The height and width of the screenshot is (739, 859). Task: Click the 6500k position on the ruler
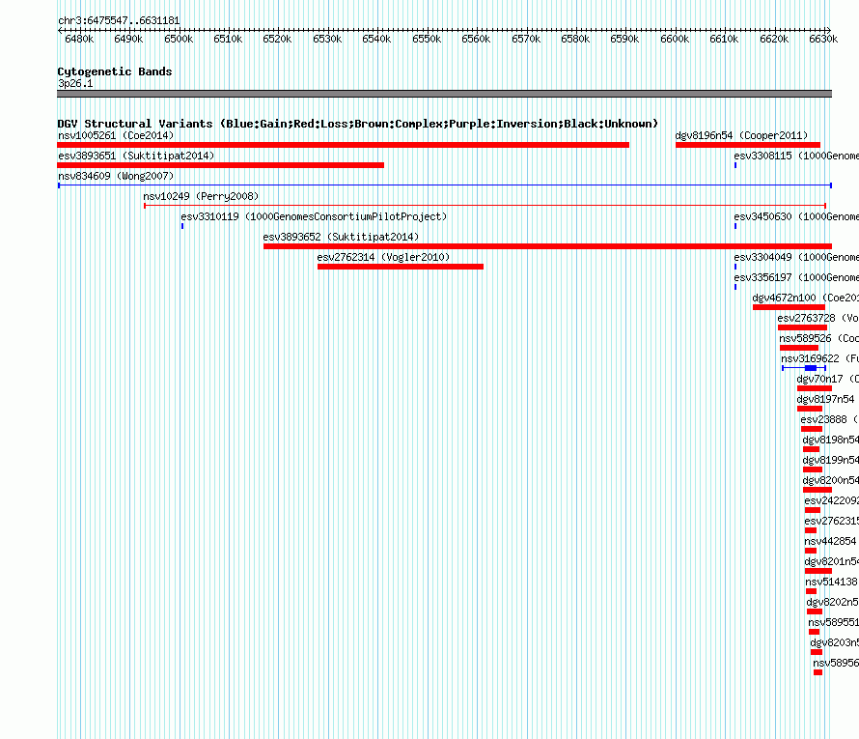[x=179, y=39]
